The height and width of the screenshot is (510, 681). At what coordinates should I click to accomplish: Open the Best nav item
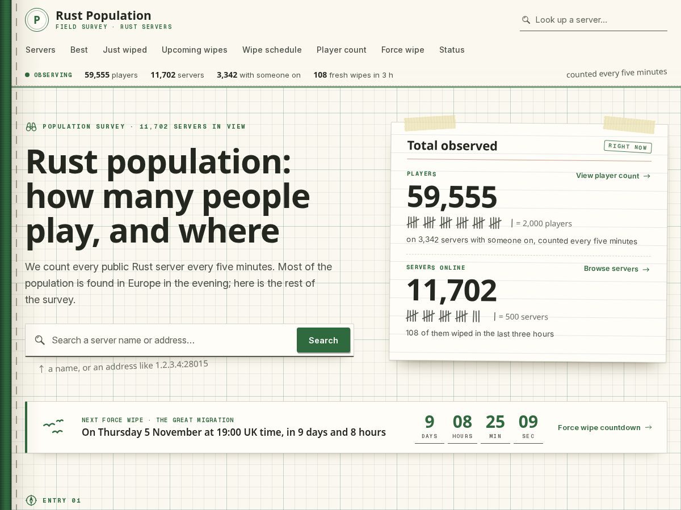coord(79,50)
